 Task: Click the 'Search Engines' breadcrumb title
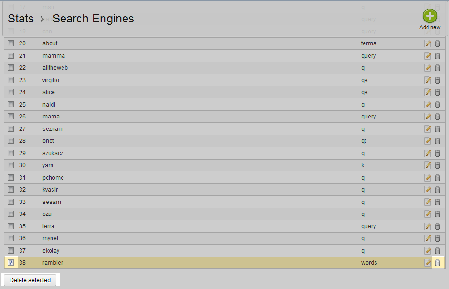tap(93, 19)
